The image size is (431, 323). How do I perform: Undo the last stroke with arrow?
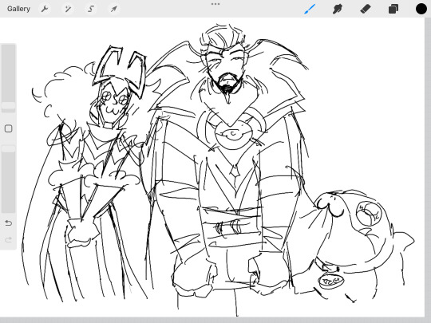coord(9,223)
